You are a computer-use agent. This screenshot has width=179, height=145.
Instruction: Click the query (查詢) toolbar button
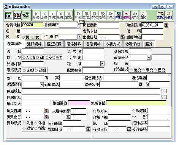[x=86, y=16]
